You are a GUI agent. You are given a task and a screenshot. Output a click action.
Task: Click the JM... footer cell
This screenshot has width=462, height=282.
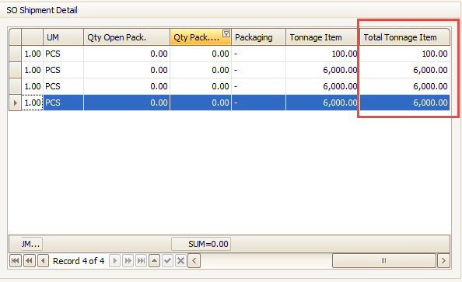point(32,244)
